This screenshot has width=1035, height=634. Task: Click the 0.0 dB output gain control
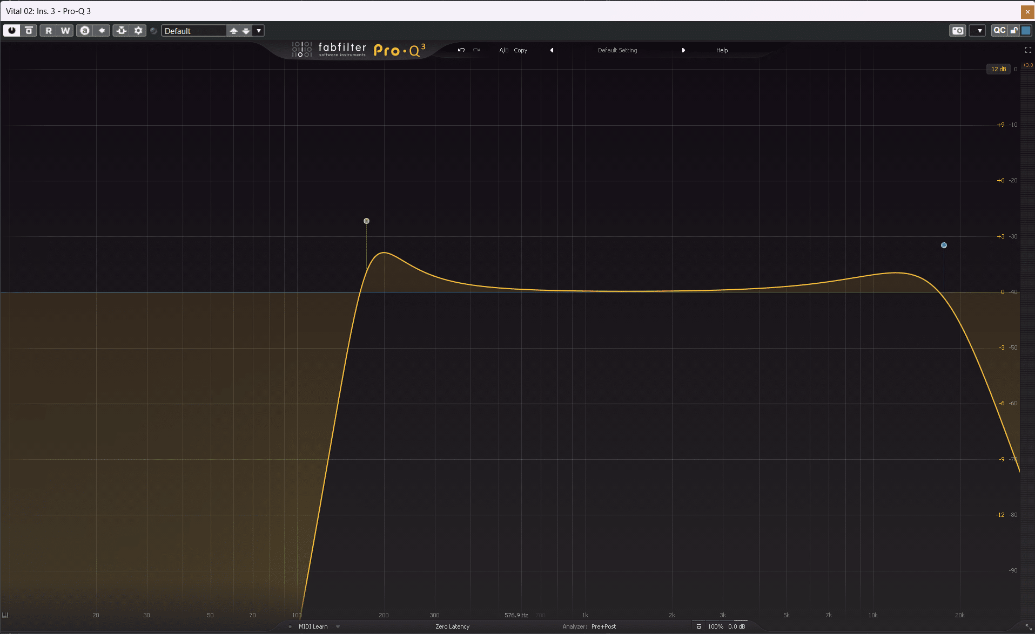737,626
